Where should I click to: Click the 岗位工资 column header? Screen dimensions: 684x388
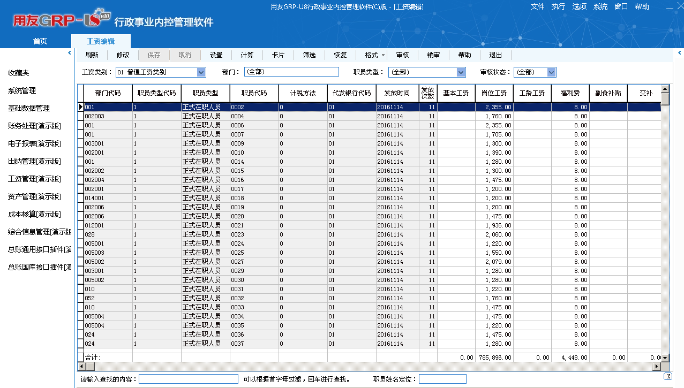click(494, 93)
